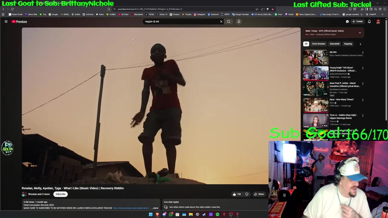Screen dimensions: 388x218
Task: Select the 'All' filter chip
Action: 306,44
